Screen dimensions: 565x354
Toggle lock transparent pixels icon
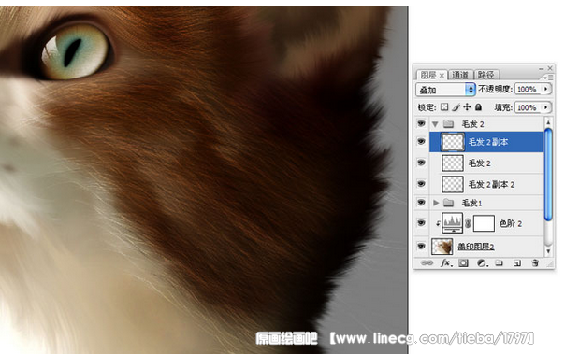pyautogui.click(x=444, y=107)
